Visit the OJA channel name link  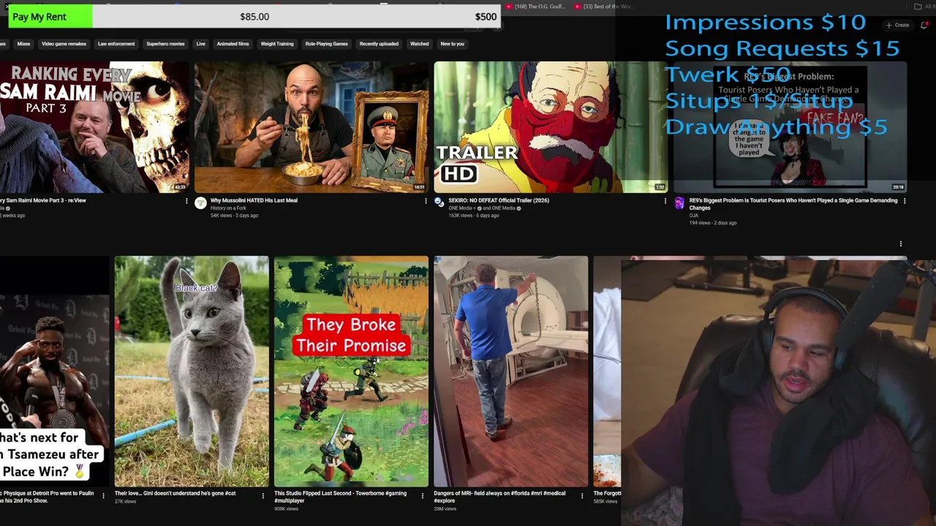click(x=694, y=216)
